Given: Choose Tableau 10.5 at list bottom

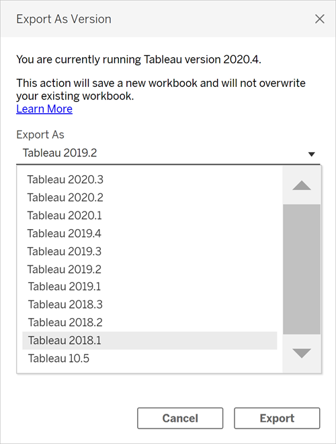Looking at the screenshot, I should [150, 358].
